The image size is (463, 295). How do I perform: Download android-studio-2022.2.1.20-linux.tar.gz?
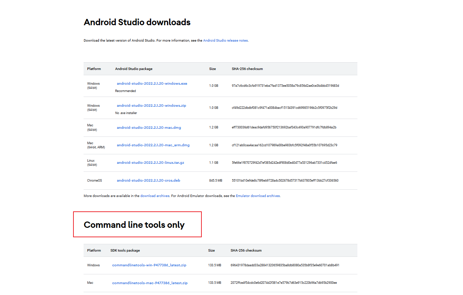(150, 163)
